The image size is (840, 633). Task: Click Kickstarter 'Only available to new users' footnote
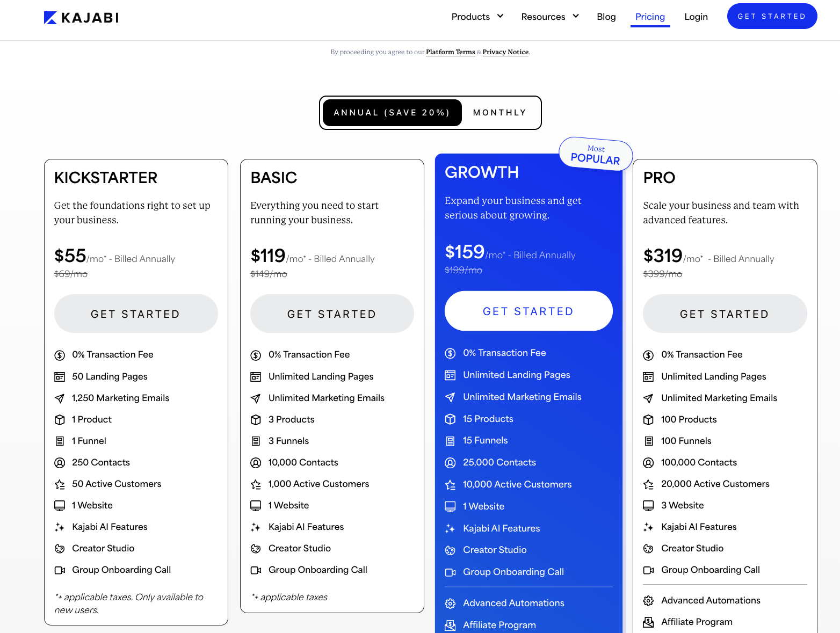pyautogui.click(x=129, y=603)
